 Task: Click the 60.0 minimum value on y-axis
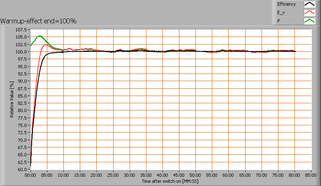[22, 170]
